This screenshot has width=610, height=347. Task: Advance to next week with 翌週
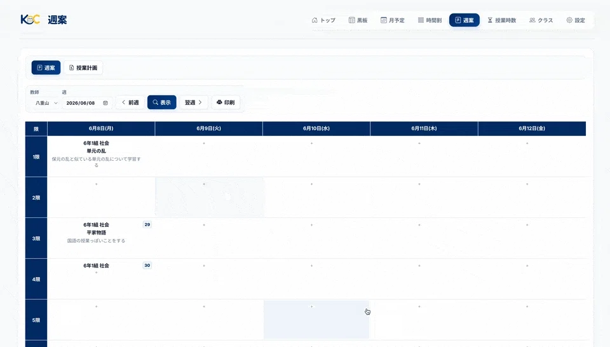(193, 102)
